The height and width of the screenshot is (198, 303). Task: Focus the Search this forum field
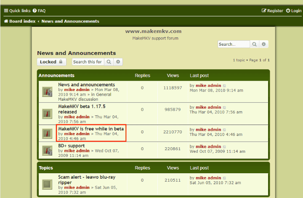click(x=88, y=62)
